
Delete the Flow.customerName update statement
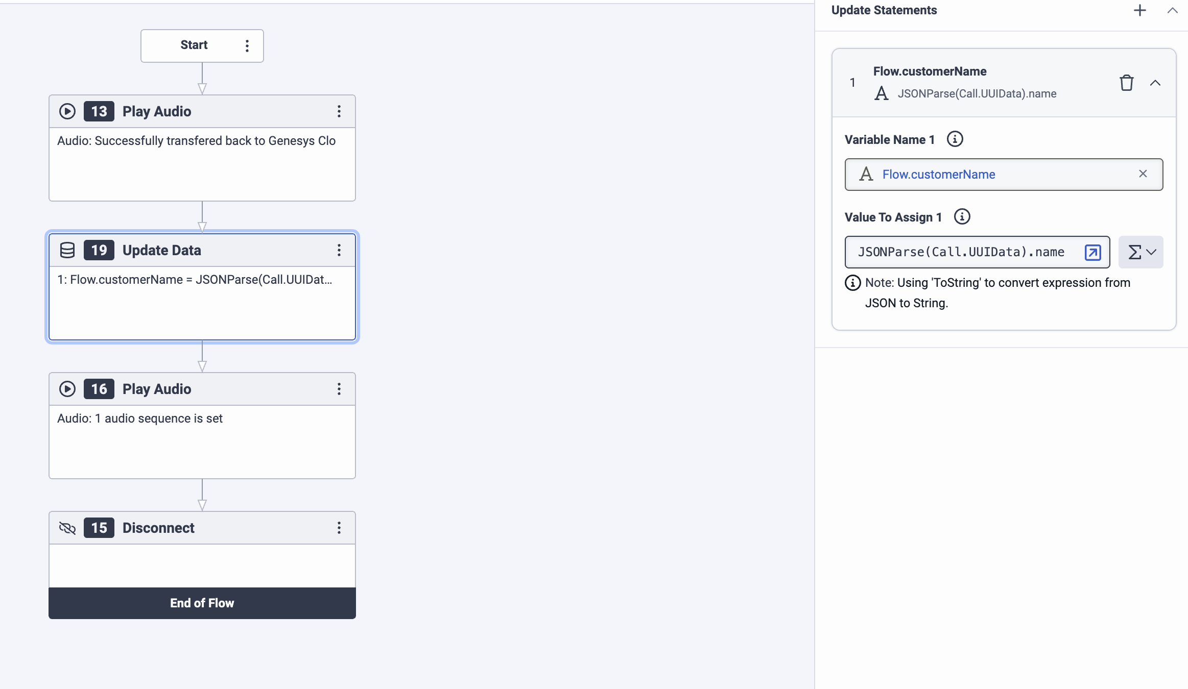(1126, 83)
